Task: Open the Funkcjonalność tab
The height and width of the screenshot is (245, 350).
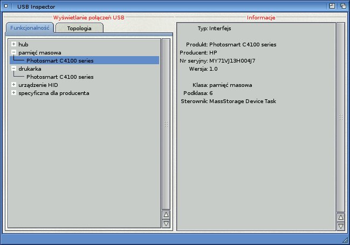Action: coord(30,28)
